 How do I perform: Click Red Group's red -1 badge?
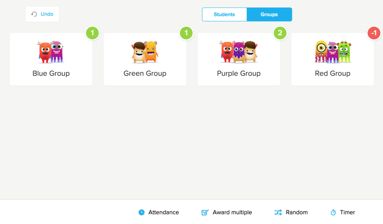pos(374,33)
